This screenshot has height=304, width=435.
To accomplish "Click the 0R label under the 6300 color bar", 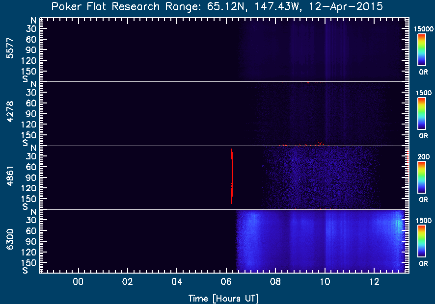I will click(423, 263).
